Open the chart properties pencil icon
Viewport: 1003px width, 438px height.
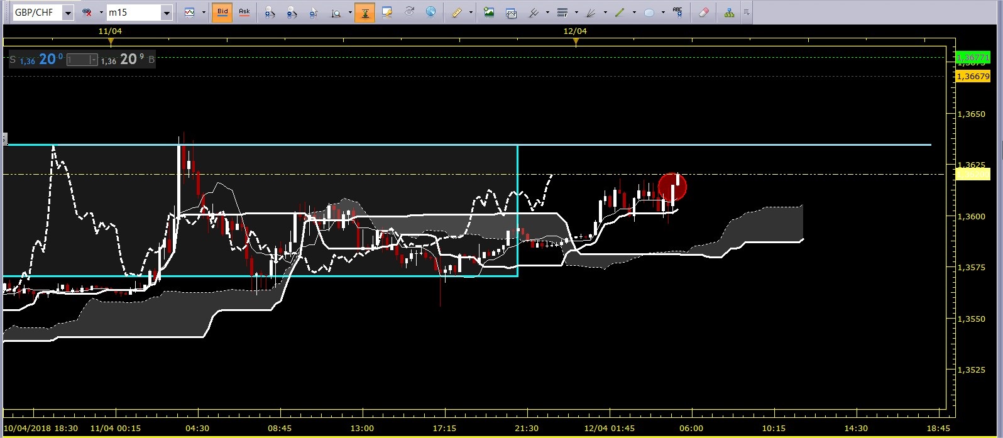(387, 12)
